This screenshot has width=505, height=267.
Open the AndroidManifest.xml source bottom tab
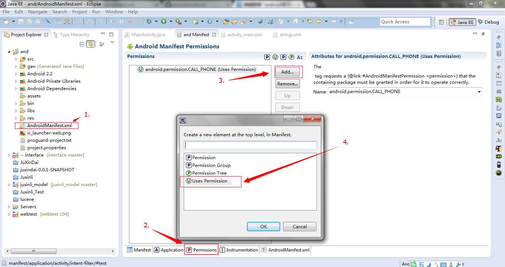coord(285,250)
